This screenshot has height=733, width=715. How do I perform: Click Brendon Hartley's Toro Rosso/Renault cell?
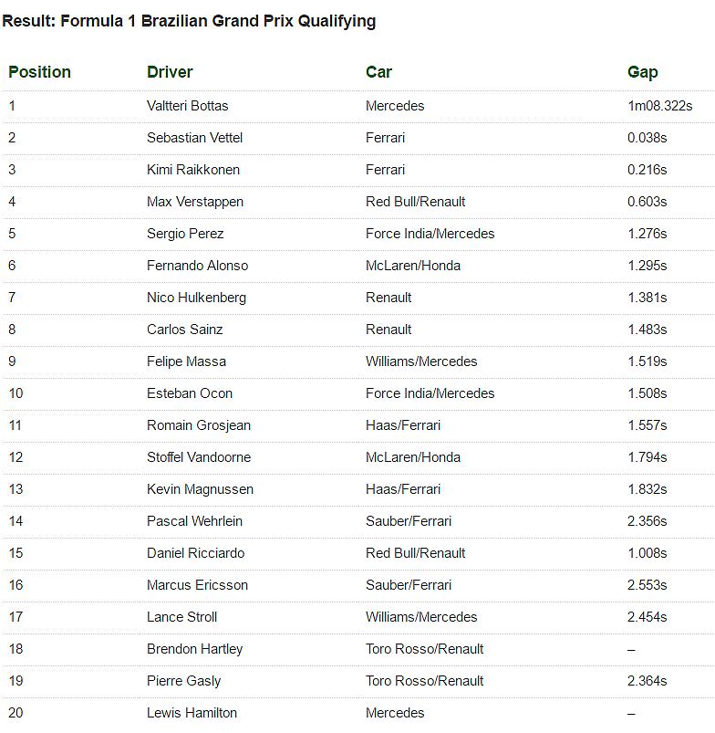pos(424,649)
